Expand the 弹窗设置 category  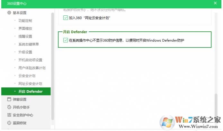point(20,99)
